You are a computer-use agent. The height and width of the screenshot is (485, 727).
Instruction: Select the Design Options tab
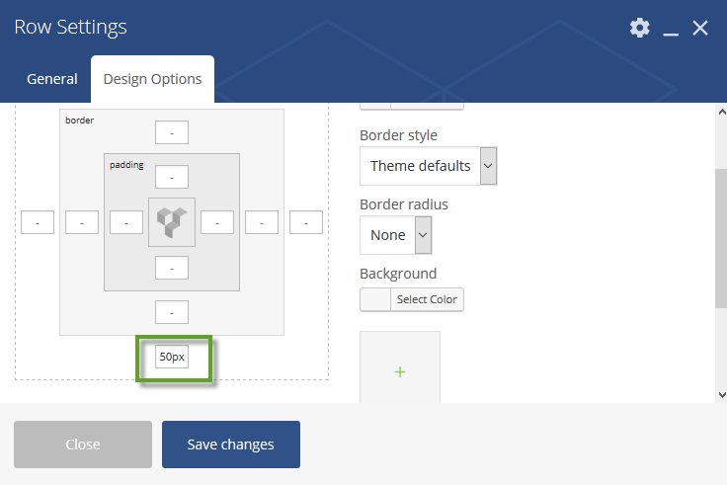[152, 79]
